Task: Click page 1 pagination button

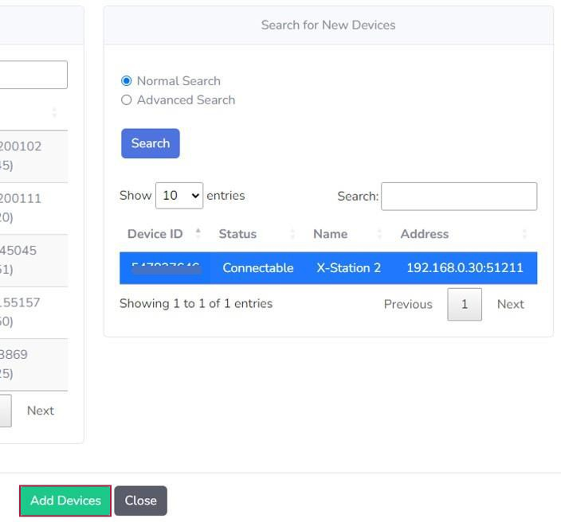Action: coord(464,304)
